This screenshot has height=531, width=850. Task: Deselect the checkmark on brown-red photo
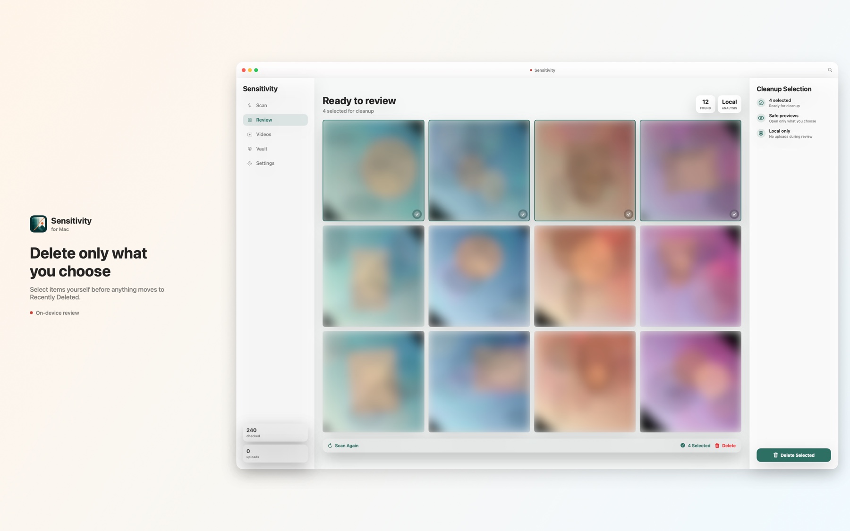(629, 214)
